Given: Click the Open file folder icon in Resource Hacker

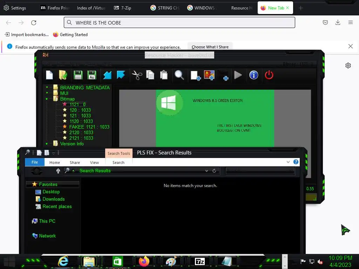Looking at the screenshot, I should (63, 75).
